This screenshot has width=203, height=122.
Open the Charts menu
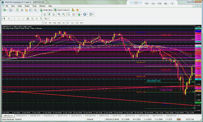tap(27, 6)
